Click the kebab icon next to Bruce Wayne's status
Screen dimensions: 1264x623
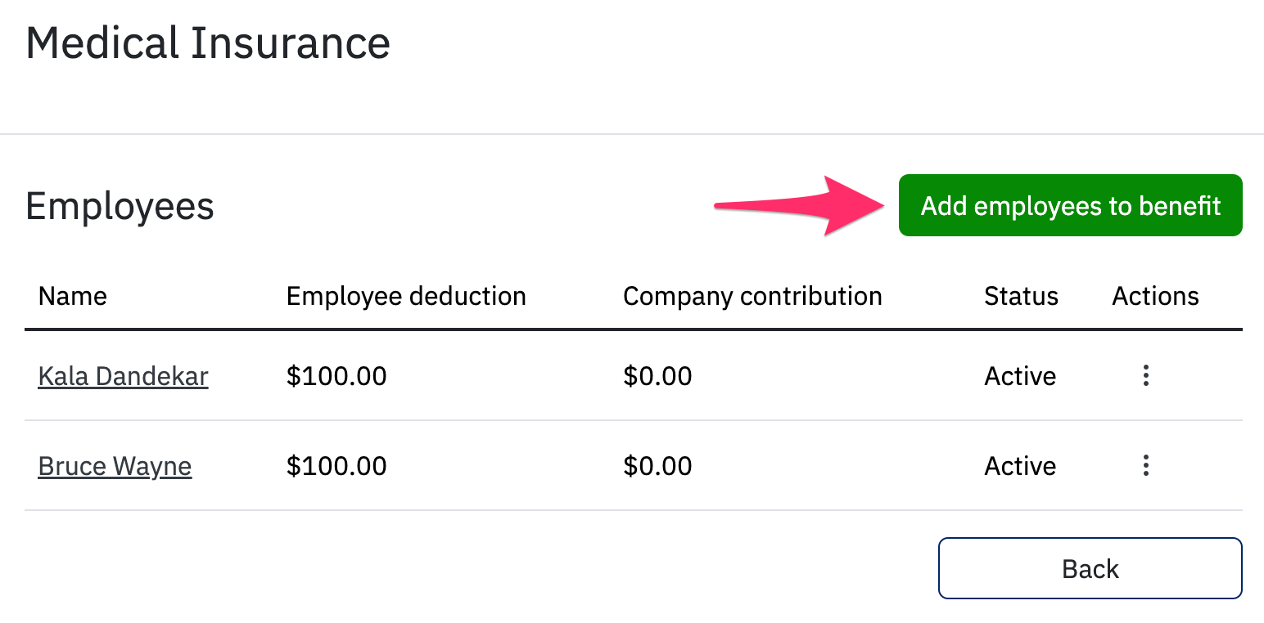[1145, 466]
